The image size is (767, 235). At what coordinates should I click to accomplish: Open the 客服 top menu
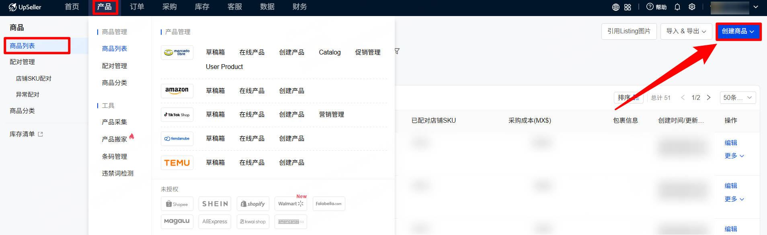[x=235, y=7]
